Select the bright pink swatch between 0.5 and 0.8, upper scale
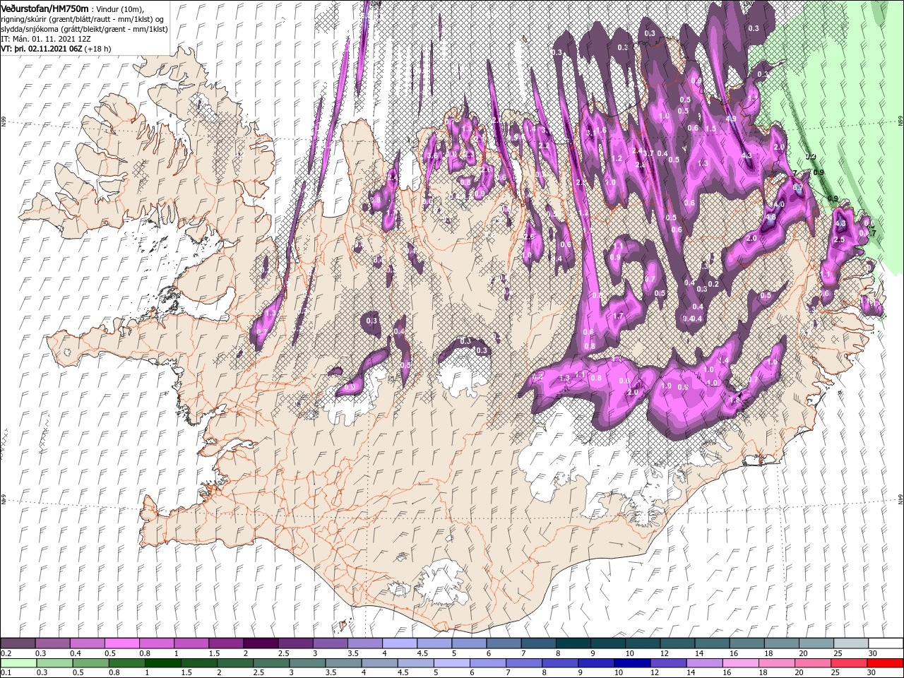 (121, 643)
